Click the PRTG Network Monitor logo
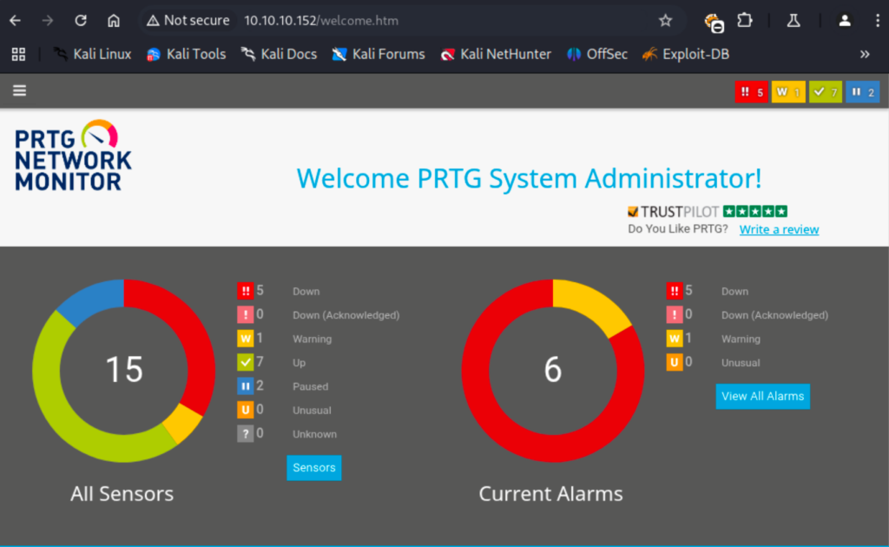This screenshot has height=547, width=889. point(73,155)
